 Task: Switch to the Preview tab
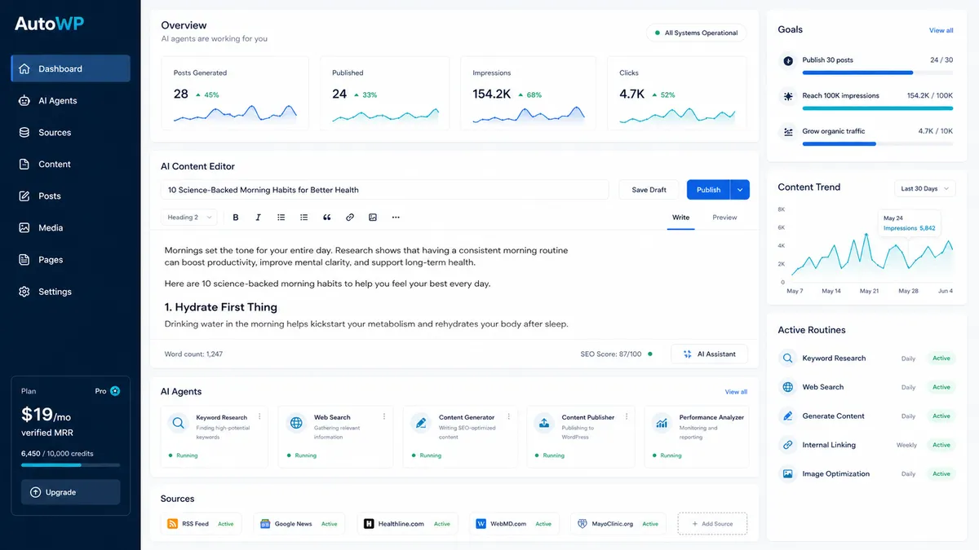click(724, 218)
